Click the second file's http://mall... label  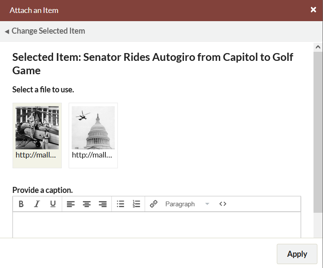[x=92, y=155]
